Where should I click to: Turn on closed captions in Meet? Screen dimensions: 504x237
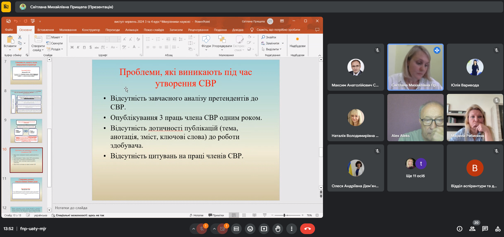coord(236,229)
